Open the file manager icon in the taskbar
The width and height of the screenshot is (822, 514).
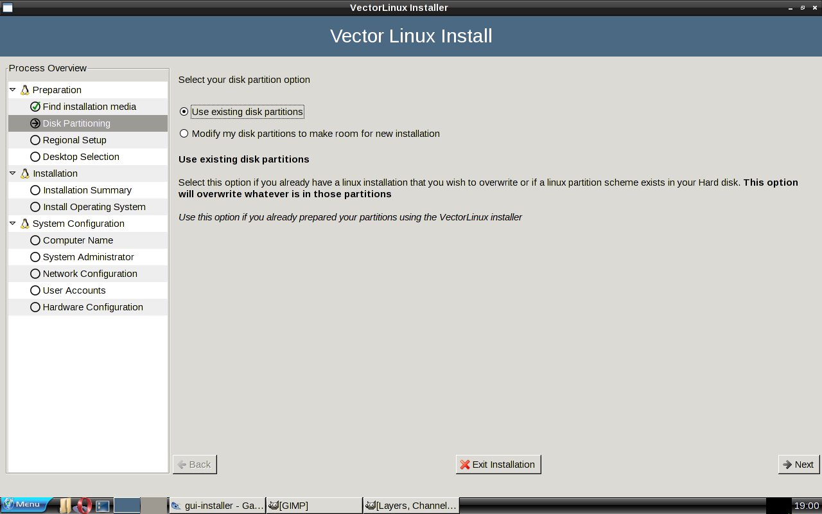pos(65,506)
